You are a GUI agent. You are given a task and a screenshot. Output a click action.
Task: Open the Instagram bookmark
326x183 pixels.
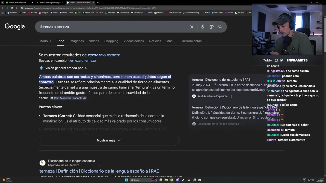44,13
